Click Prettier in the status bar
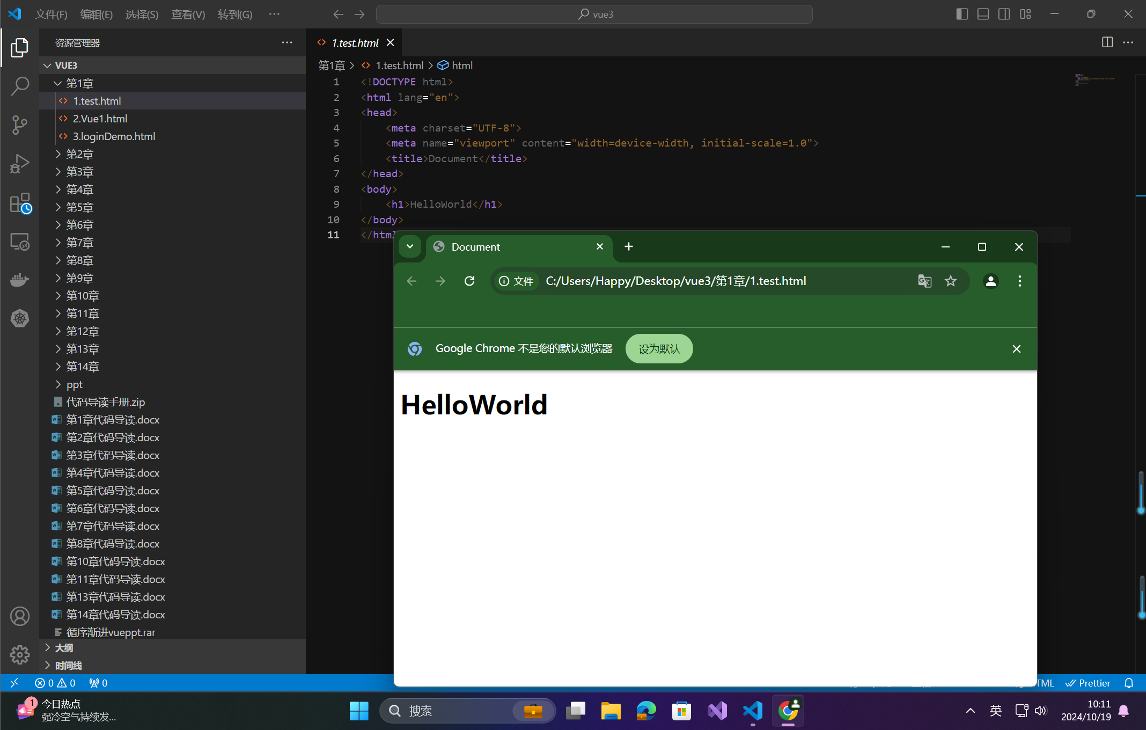 pyautogui.click(x=1088, y=683)
